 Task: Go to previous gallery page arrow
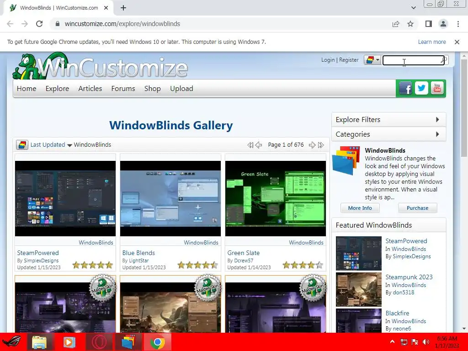tap(259, 145)
